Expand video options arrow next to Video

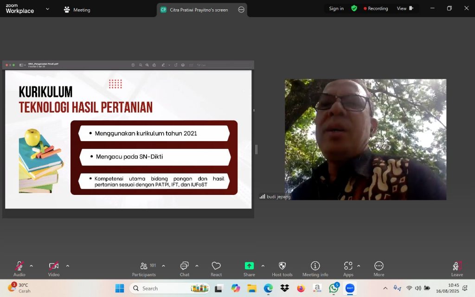coord(68,266)
